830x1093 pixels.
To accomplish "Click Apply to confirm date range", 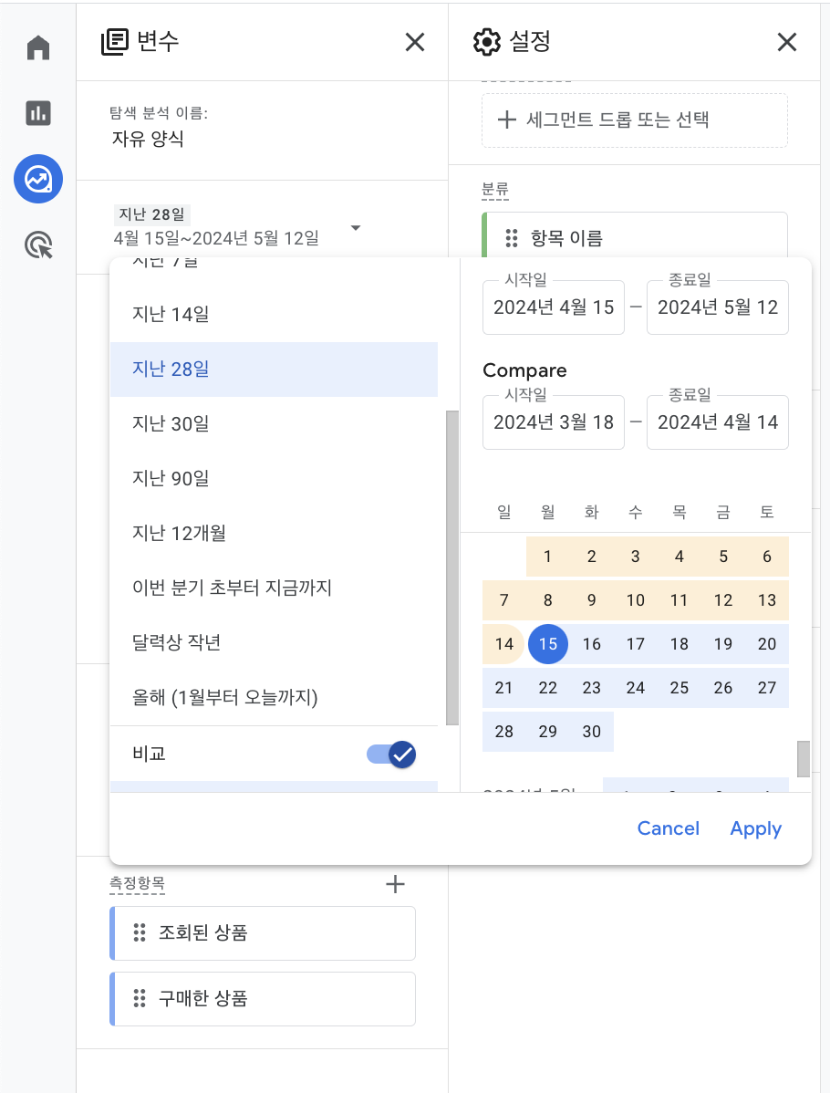I will tap(756, 828).
